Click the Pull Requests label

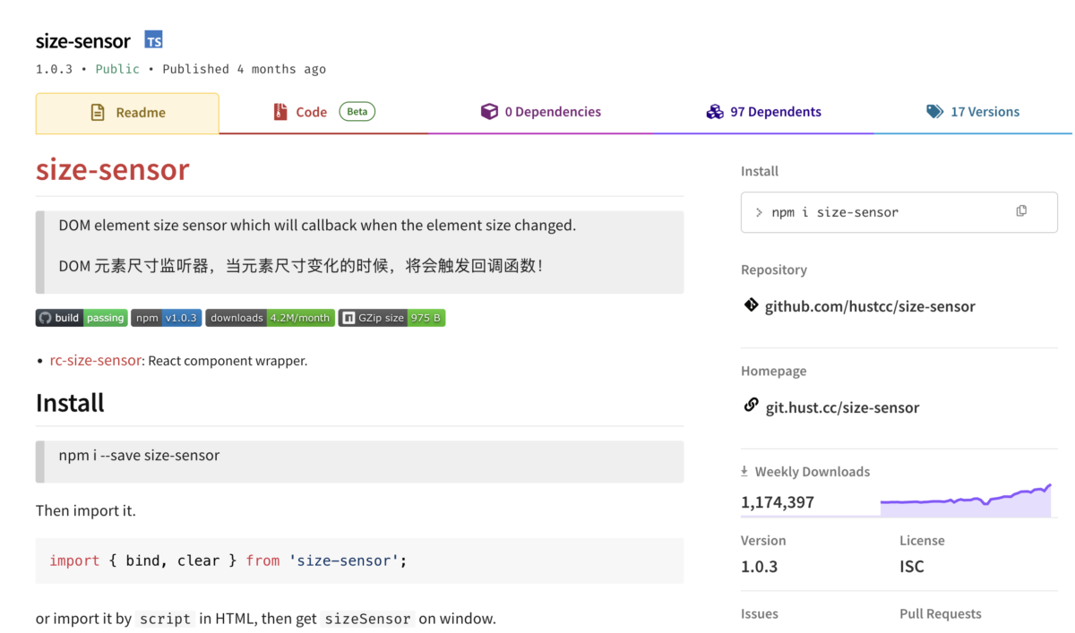pyautogui.click(x=941, y=613)
